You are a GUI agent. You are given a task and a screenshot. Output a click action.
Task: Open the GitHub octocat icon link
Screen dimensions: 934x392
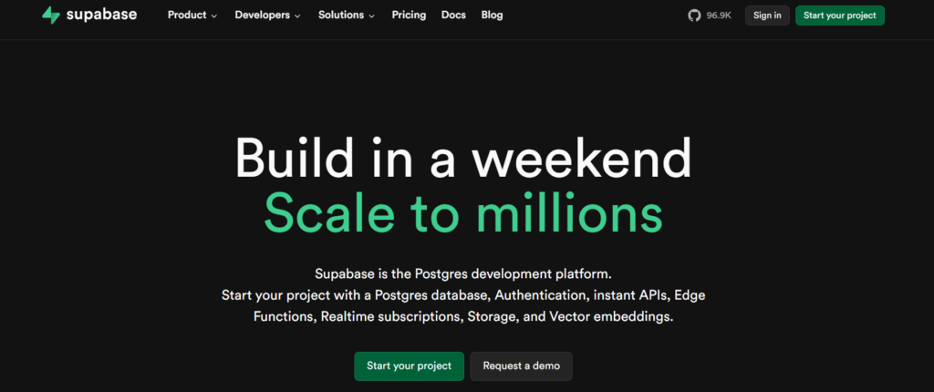click(695, 15)
